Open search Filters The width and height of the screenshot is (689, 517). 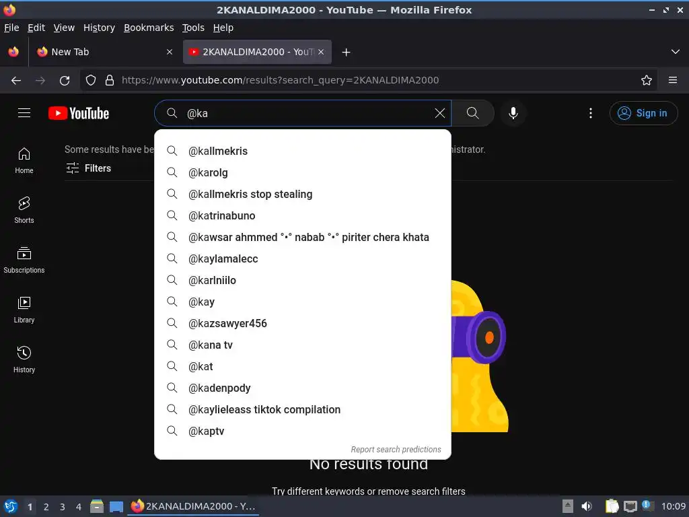pyautogui.click(x=88, y=168)
